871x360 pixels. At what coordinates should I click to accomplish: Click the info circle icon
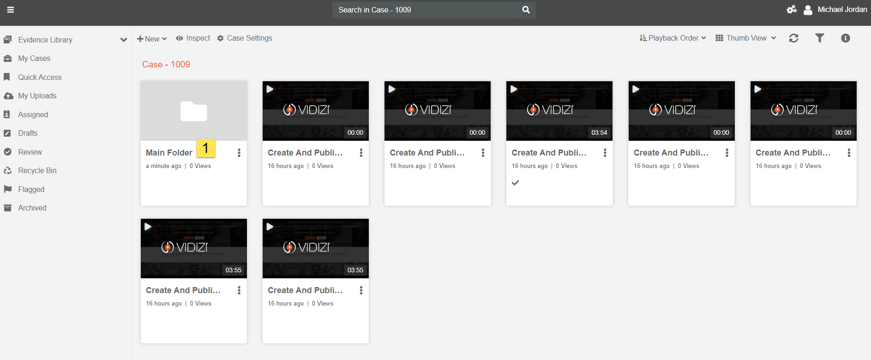point(845,38)
